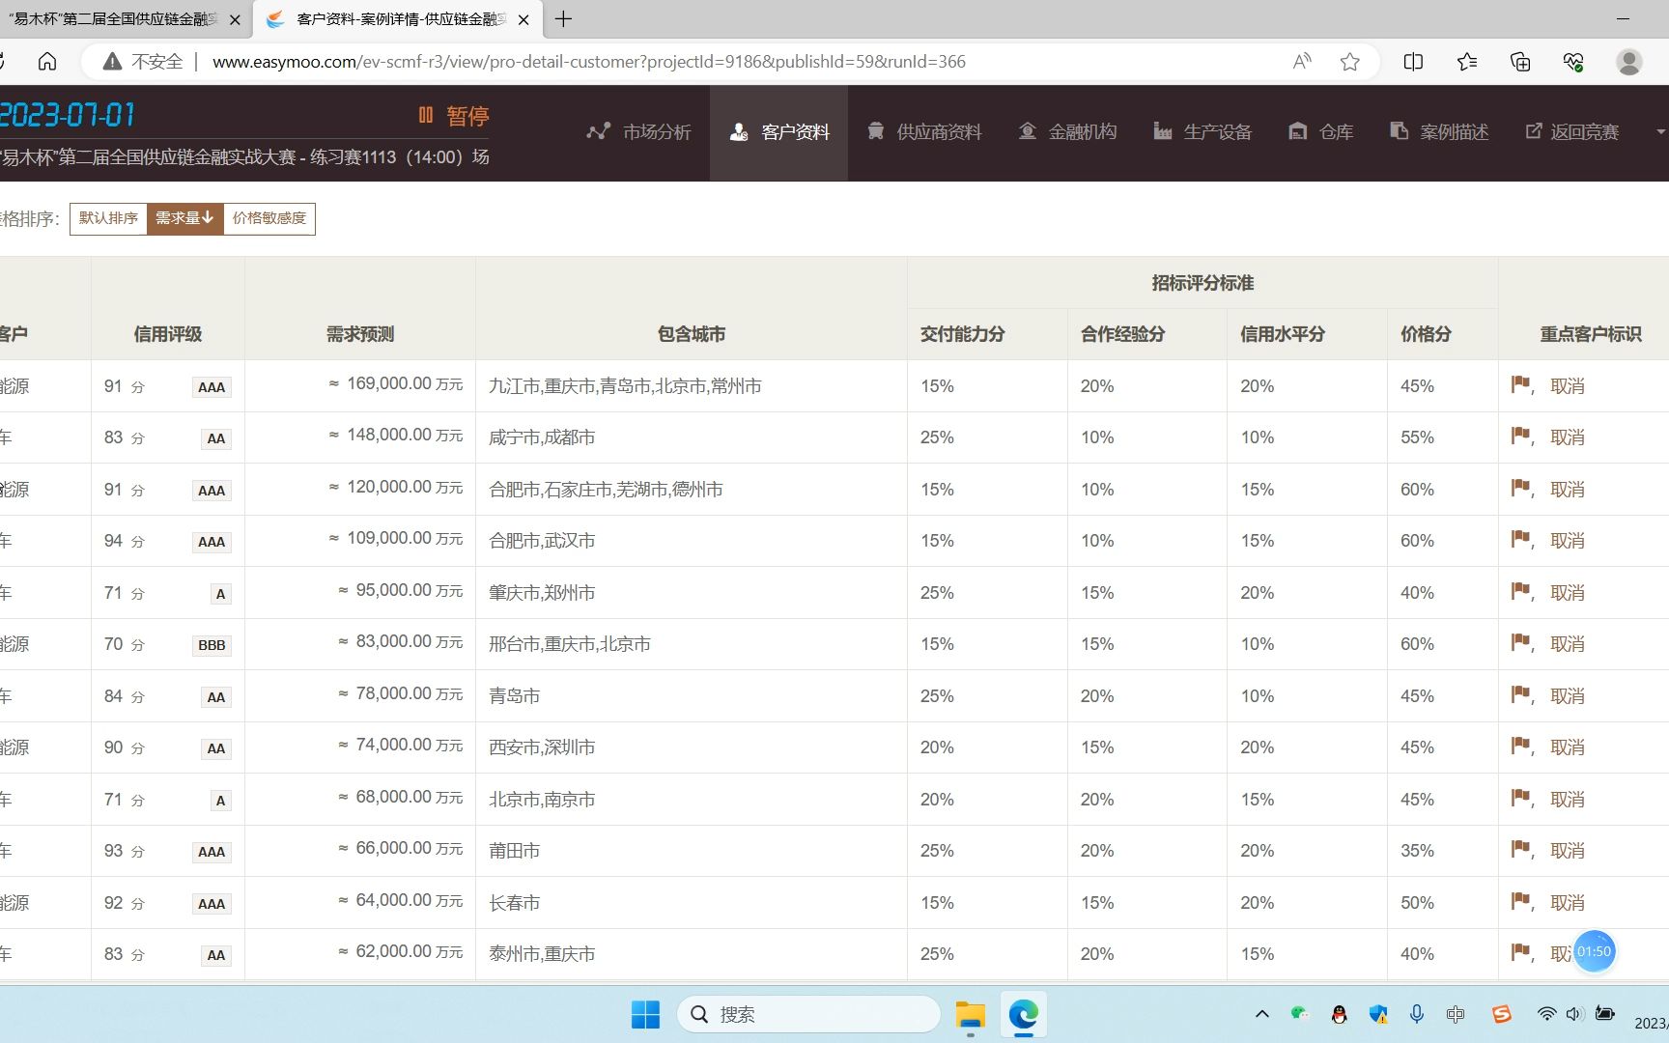Click flag icon in 74,000.00 row
Viewport: 1669px width, 1043px height.
coord(1520,746)
